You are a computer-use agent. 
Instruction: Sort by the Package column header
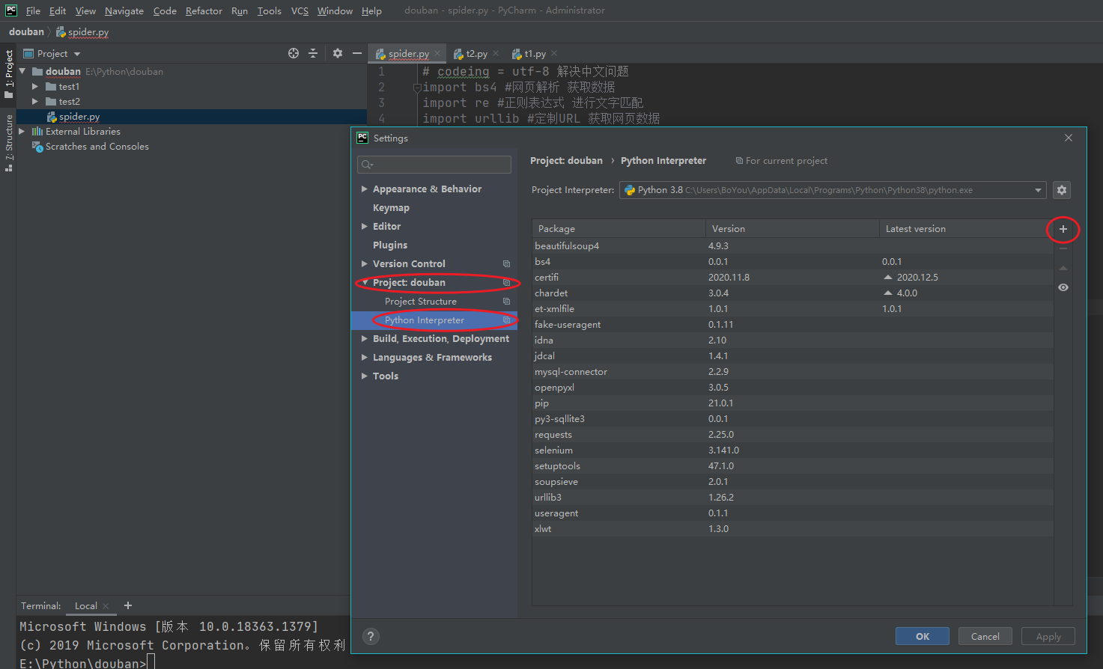pos(619,229)
